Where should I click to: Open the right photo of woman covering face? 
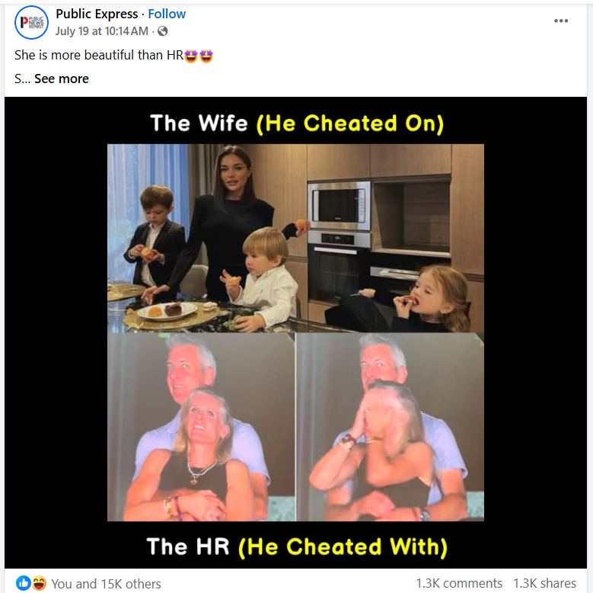pyautogui.click(x=390, y=427)
